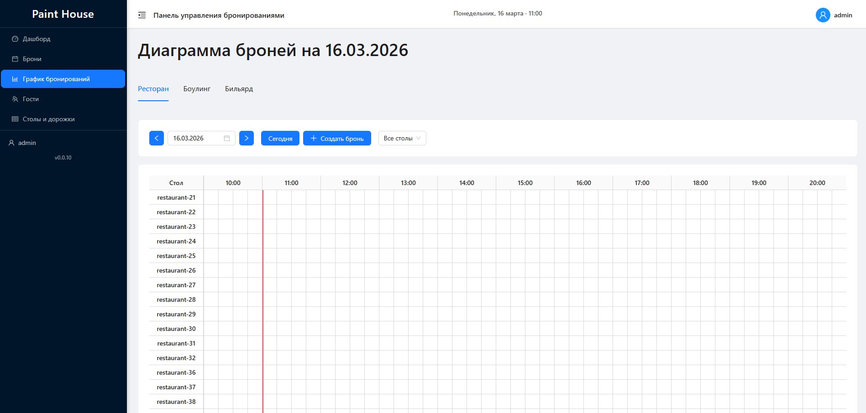Click the admin avatar icon top right
866x413 pixels.
pos(823,15)
